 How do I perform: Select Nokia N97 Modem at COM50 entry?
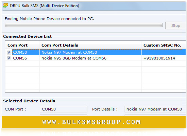[x=69, y=52]
